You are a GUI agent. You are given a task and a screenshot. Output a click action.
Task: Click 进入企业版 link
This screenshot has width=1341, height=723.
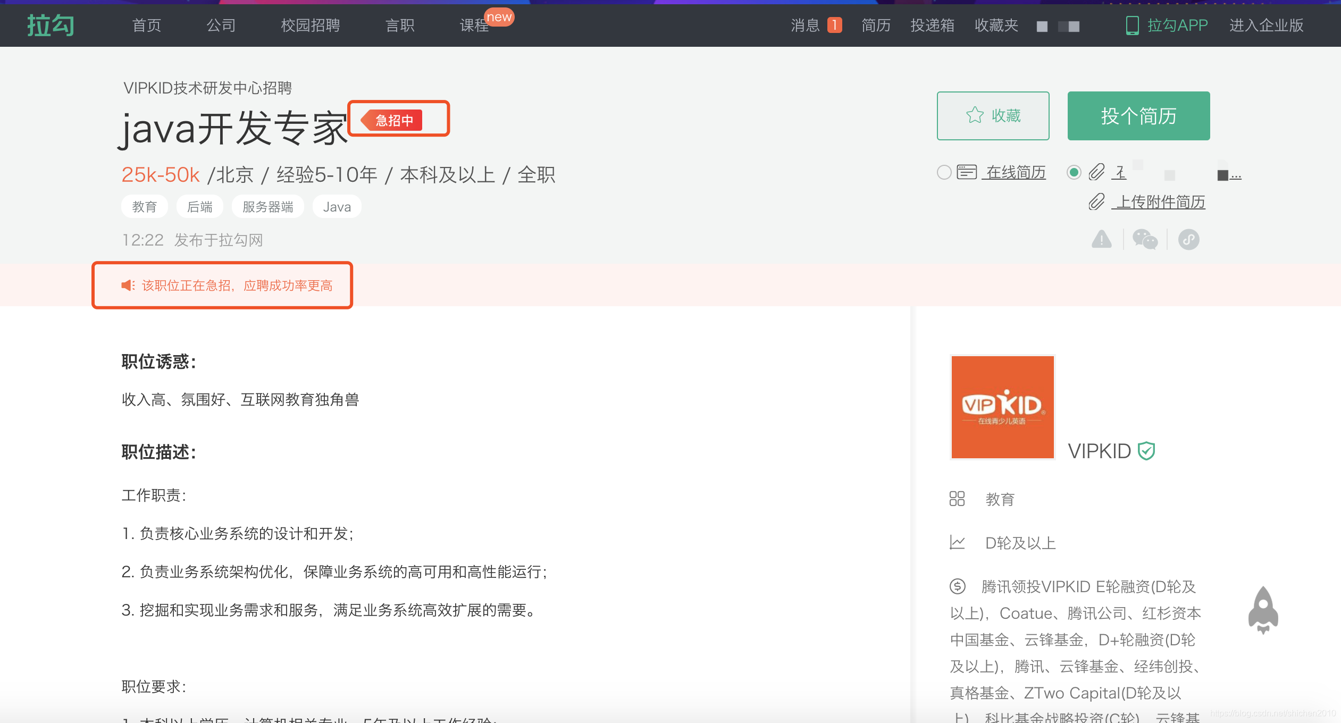pyautogui.click(x=1266, y=25)
